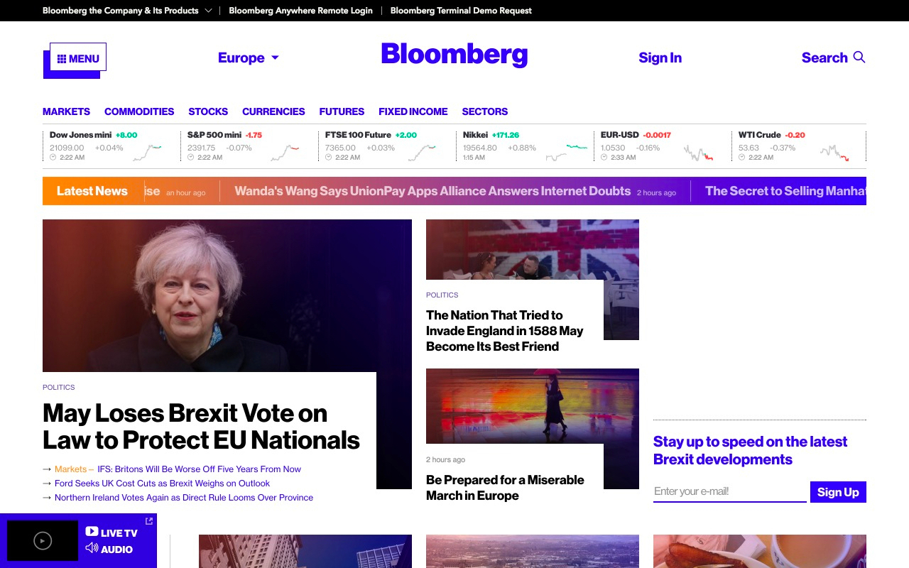The height and width of the screenshot is (568, 909).
Task: Start the AUDIO speaker stream
Action: pos(109,549)
